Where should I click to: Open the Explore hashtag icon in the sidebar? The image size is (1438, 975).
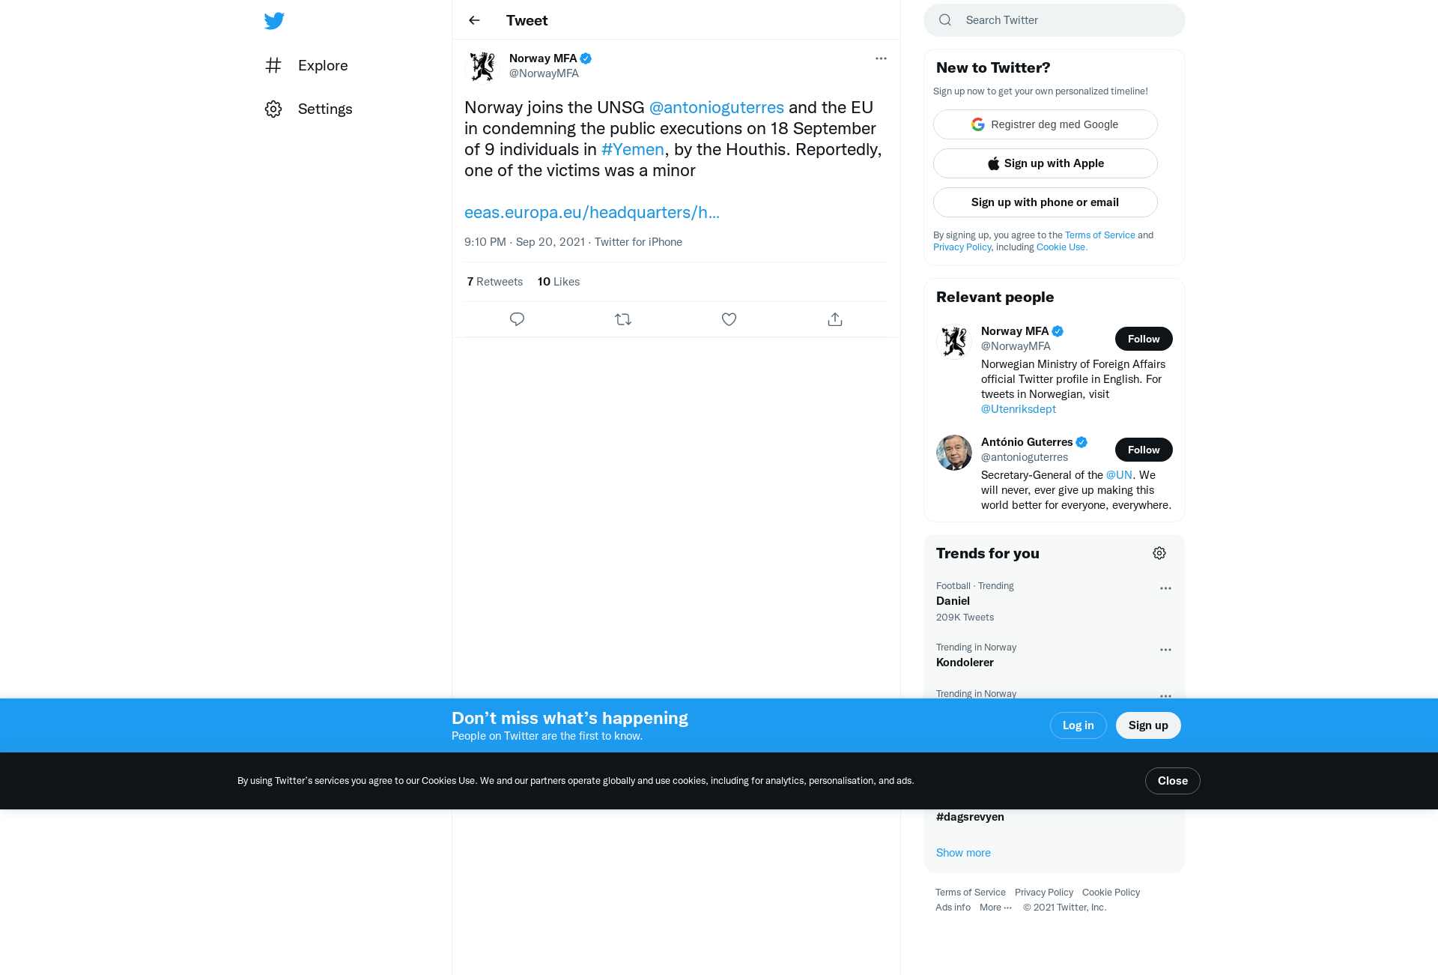click(x=273, y=65)
